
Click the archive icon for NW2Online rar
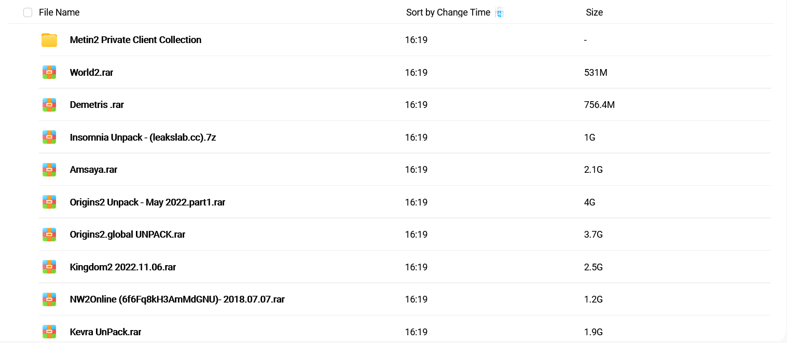pyautogui.click(x=49, y=299)
